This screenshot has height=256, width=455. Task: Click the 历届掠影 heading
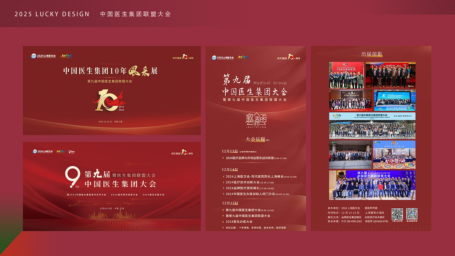(x=372, y=54)
